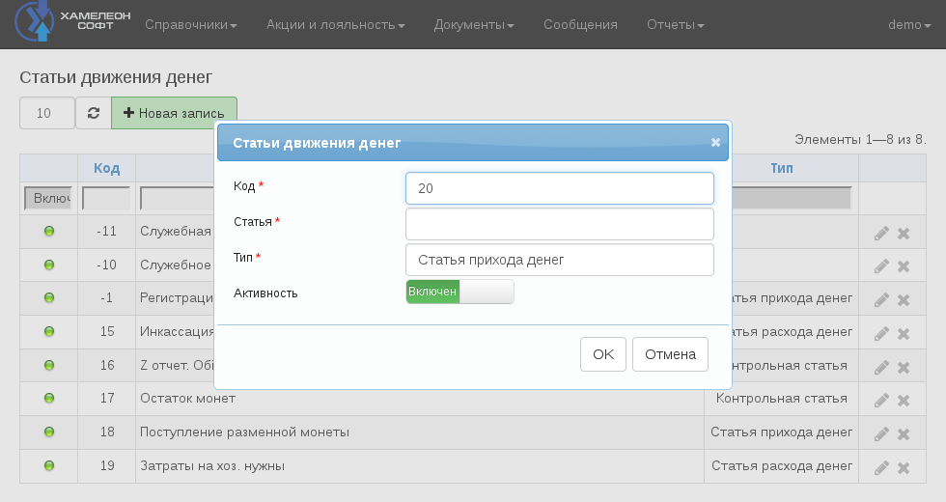Focus the Статья input field
The image size is (946, 502).
pos(560,224)
